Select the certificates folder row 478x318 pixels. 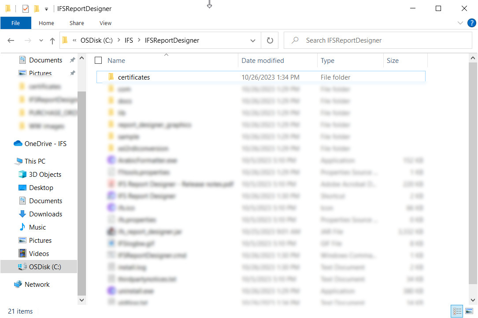[x=261, y=77]
